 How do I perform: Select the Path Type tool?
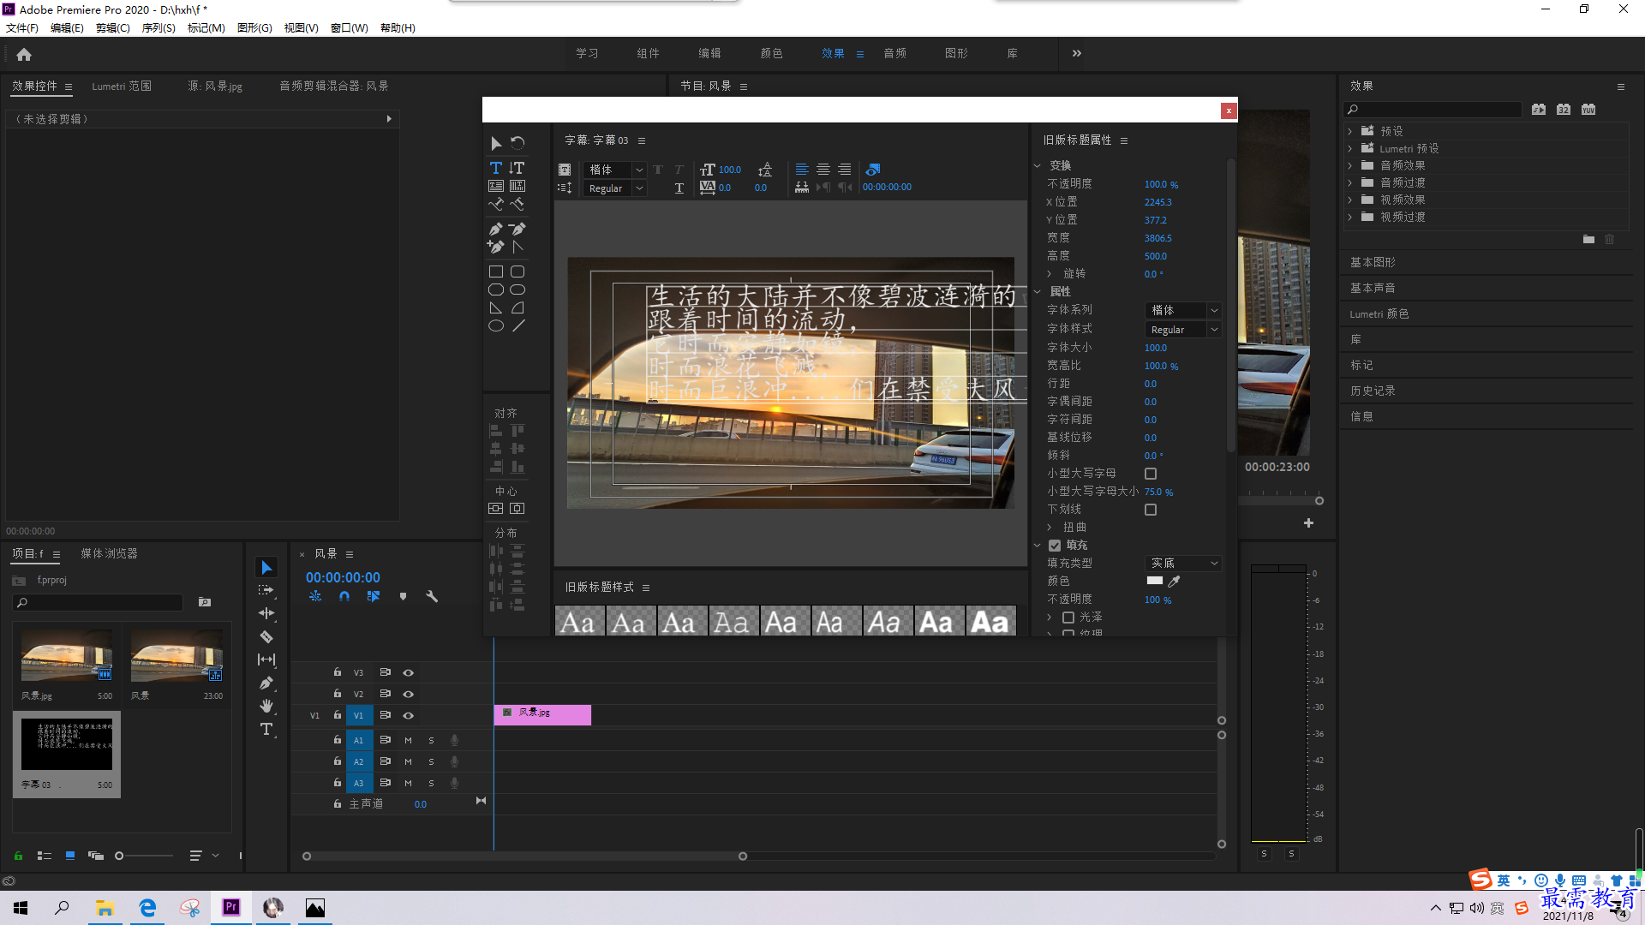click(x=495, y=204)
